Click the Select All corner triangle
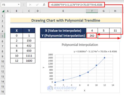 (x=3, y=11)
